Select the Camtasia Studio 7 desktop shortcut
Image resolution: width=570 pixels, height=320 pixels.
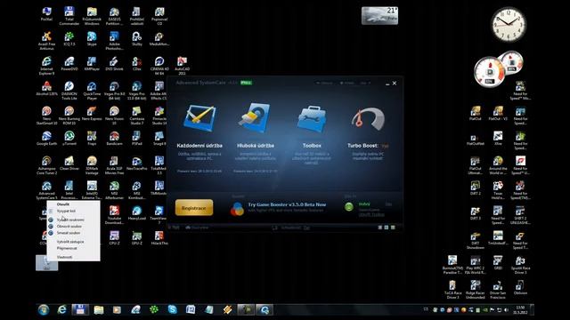(x=136, y=116)
